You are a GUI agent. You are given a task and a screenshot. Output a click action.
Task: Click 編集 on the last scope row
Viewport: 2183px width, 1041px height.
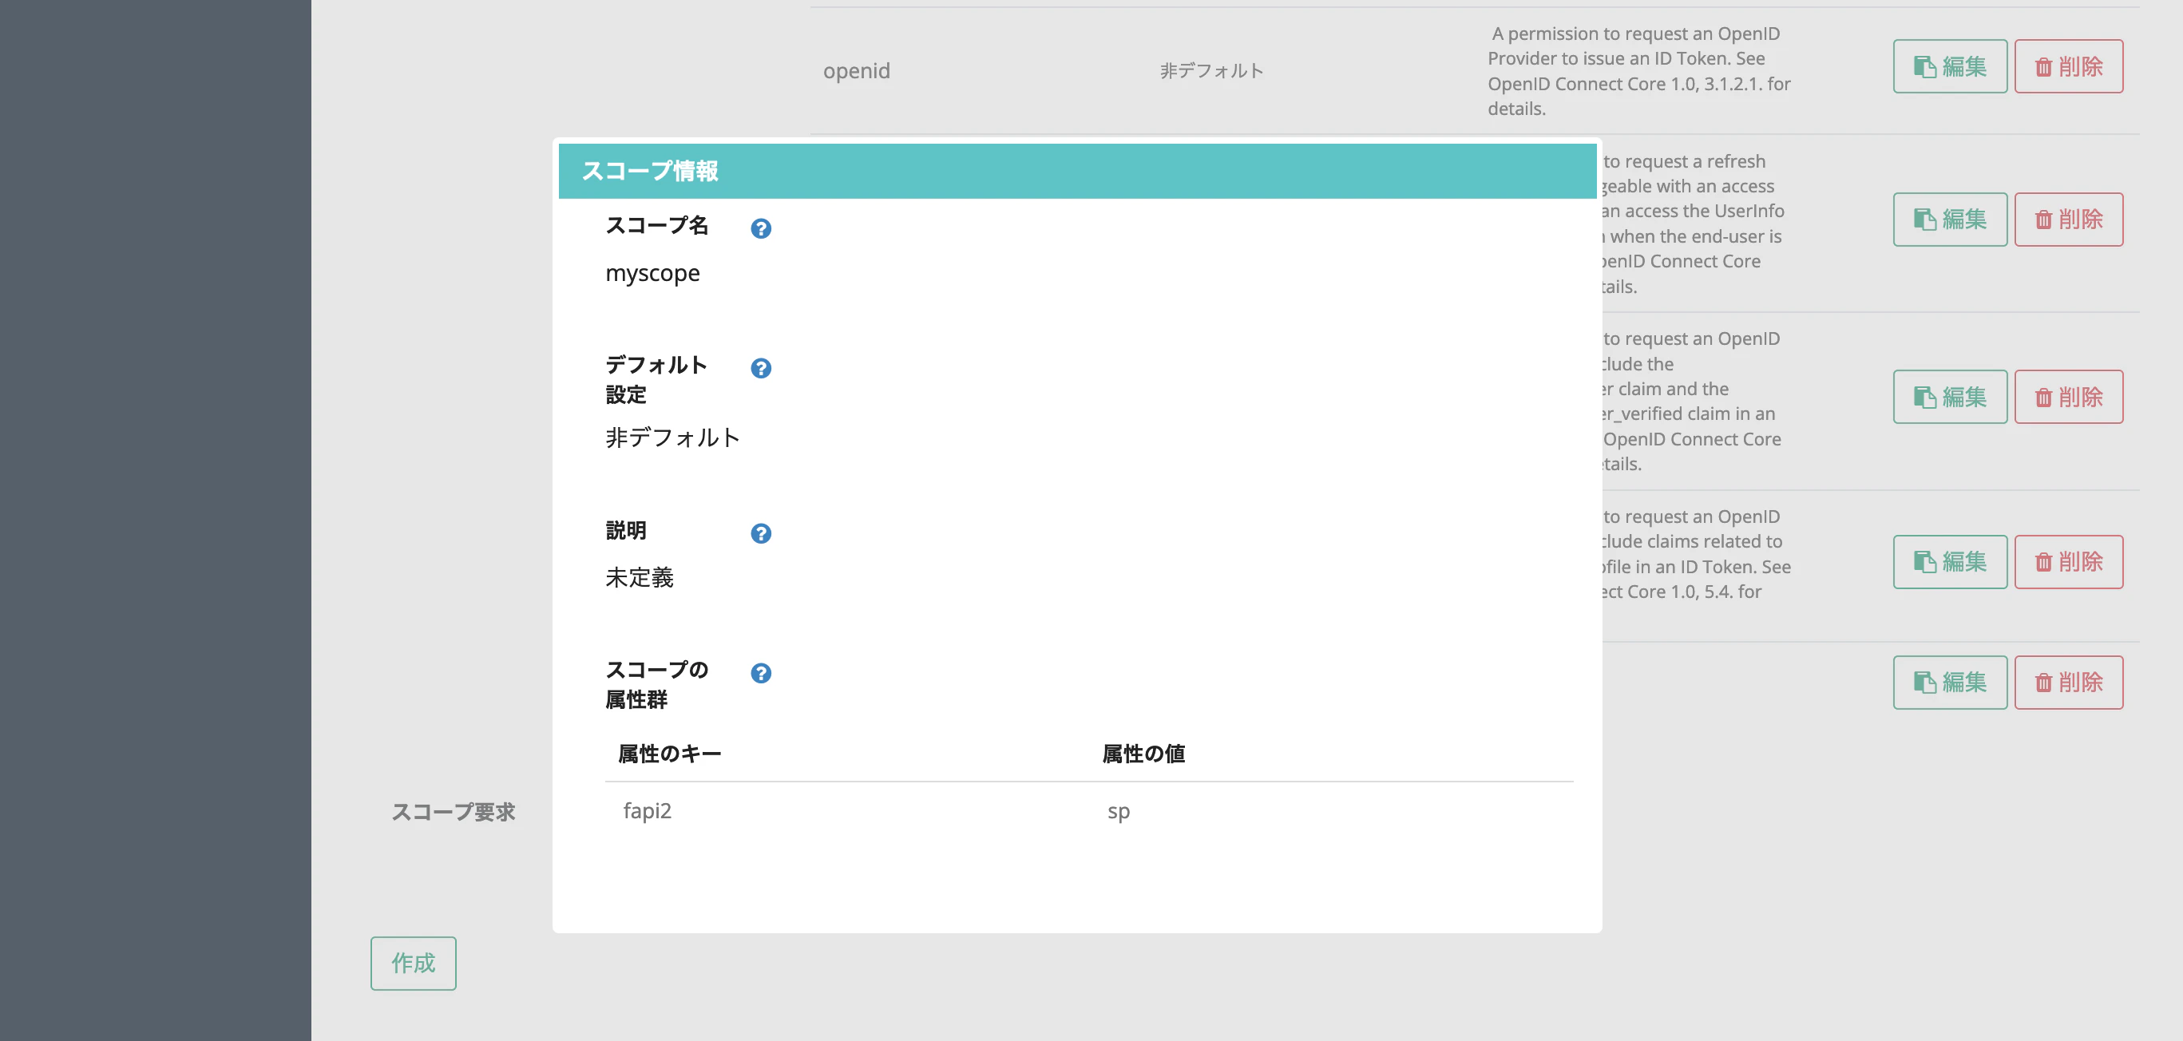(1949, 682)
